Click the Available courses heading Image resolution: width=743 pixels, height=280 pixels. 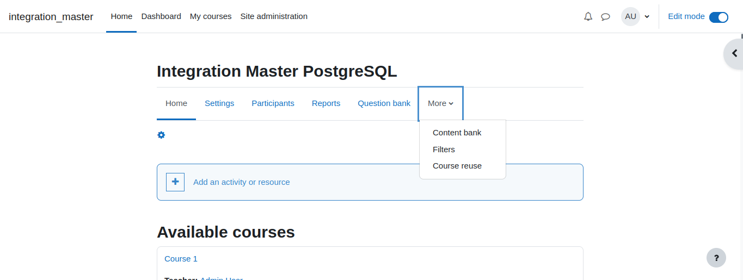[x=226, y=232]
